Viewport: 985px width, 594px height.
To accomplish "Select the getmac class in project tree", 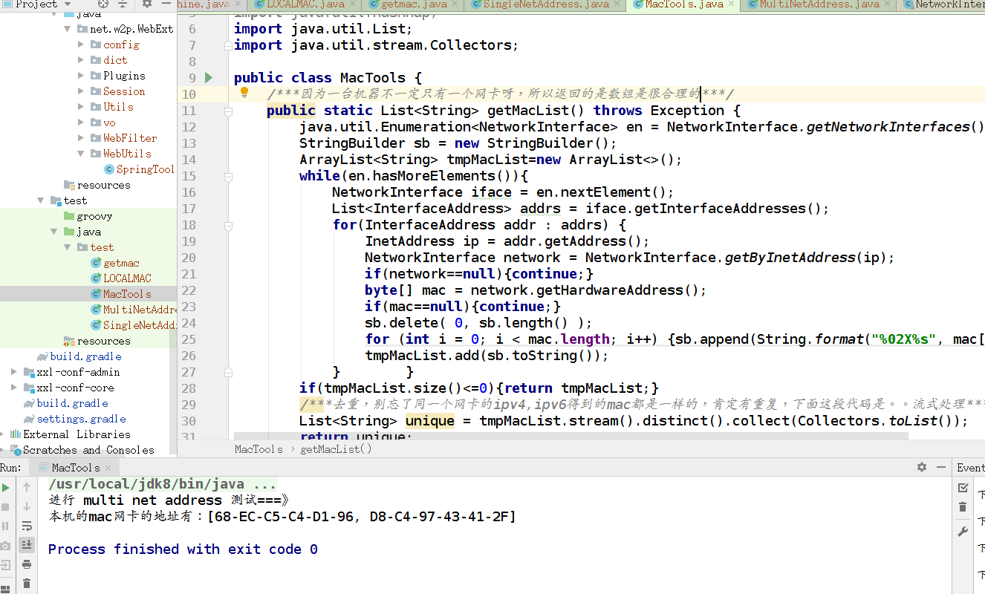I will [121, 263].
